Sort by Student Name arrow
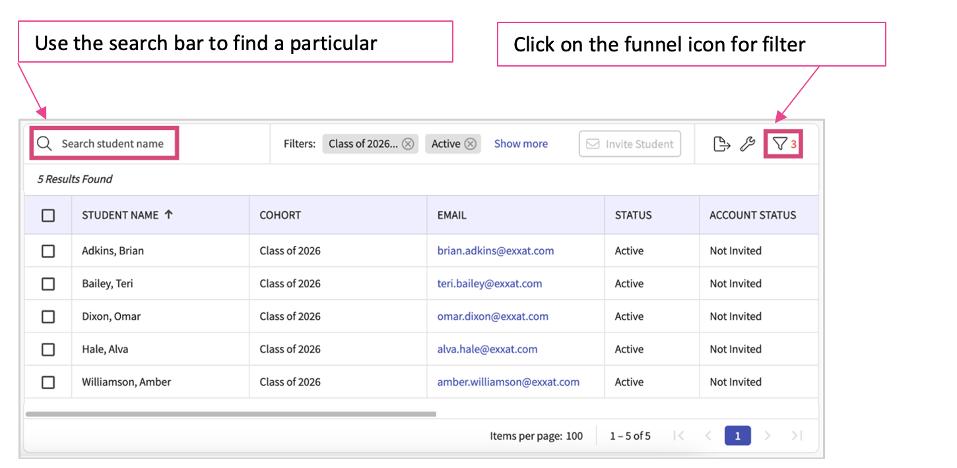Screen dimensions: 957x468 169,214
